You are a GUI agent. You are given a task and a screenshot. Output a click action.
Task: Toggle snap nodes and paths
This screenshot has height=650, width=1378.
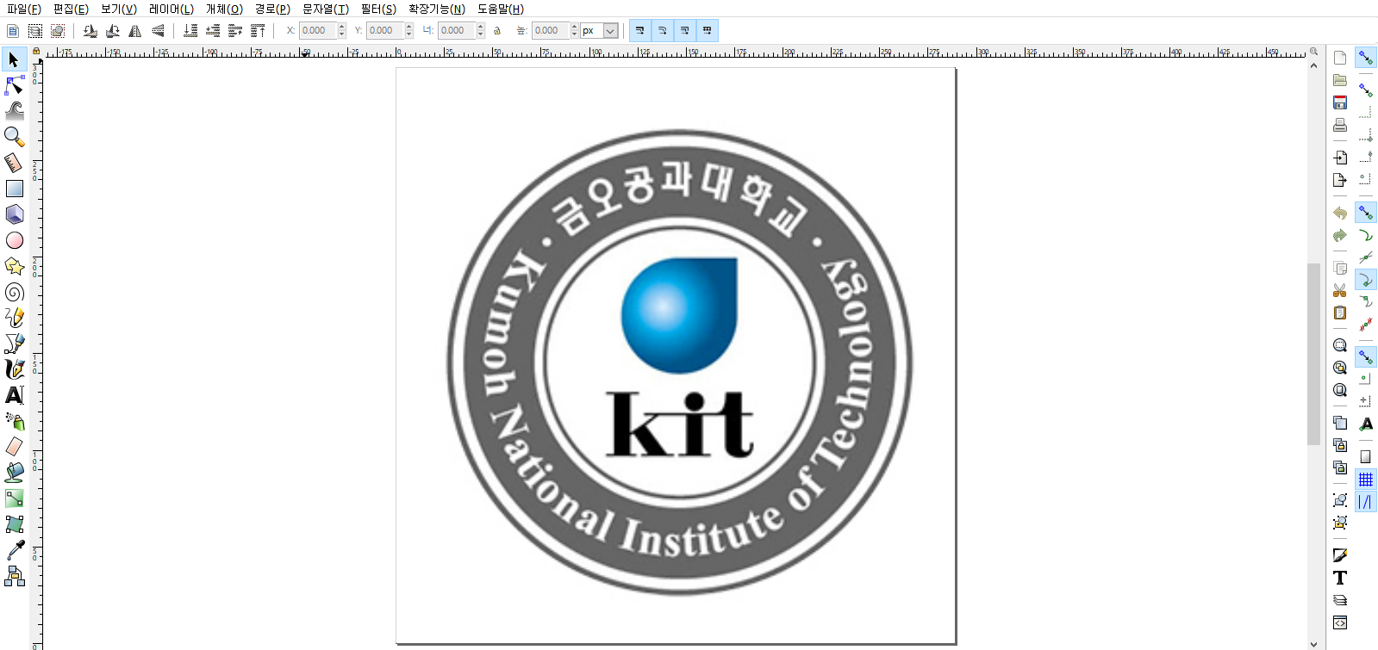tap(1366, 213)
